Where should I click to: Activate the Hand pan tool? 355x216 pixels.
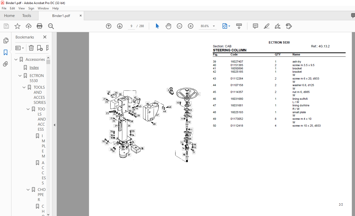point(168,26)
